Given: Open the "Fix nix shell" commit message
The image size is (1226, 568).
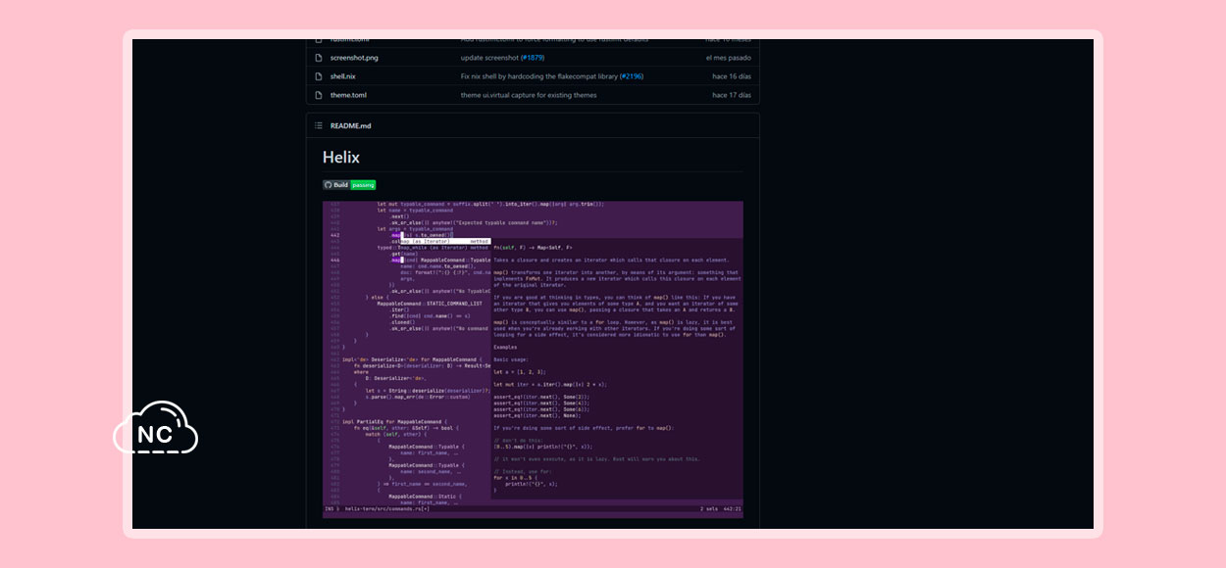Looking at the screenshot, I should pos(538,76).
